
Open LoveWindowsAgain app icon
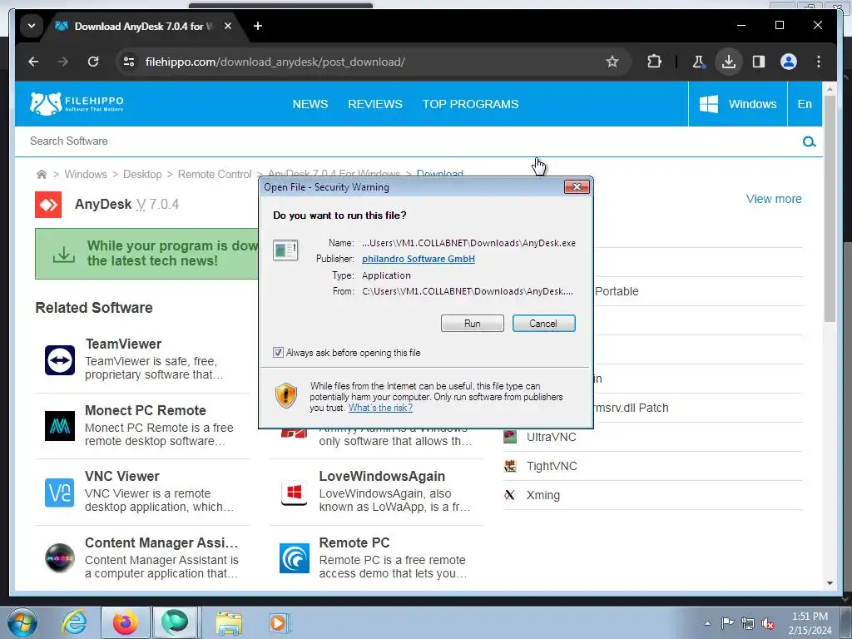pos(294,493)
